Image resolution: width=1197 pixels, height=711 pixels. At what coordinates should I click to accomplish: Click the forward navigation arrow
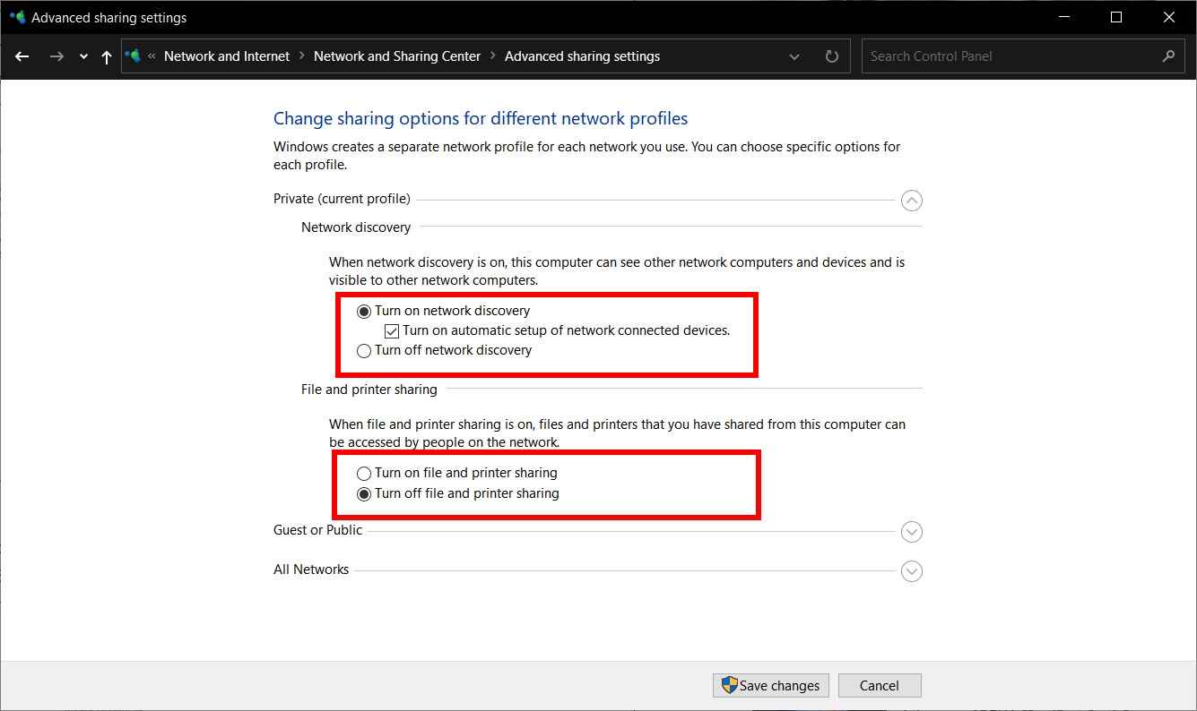(x=56, y=56)
